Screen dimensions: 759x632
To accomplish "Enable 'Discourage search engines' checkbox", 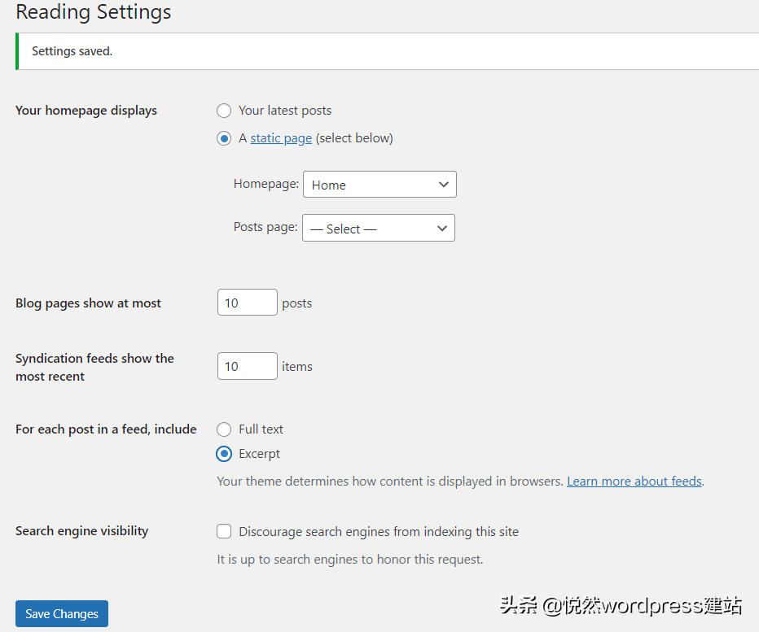I will pos(224,531).
